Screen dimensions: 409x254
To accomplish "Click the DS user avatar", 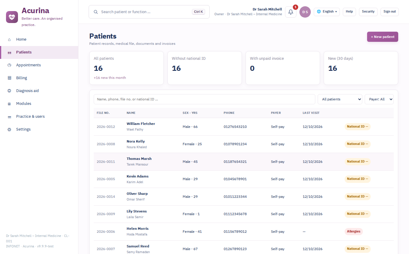I will click(305, 12).
